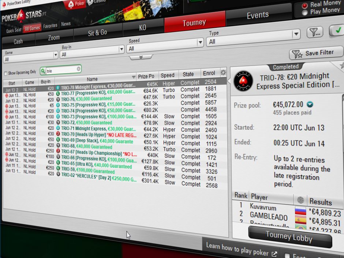Select the Play Money radio button
This screenshot has height=258, width=344.
click(304, 13)
